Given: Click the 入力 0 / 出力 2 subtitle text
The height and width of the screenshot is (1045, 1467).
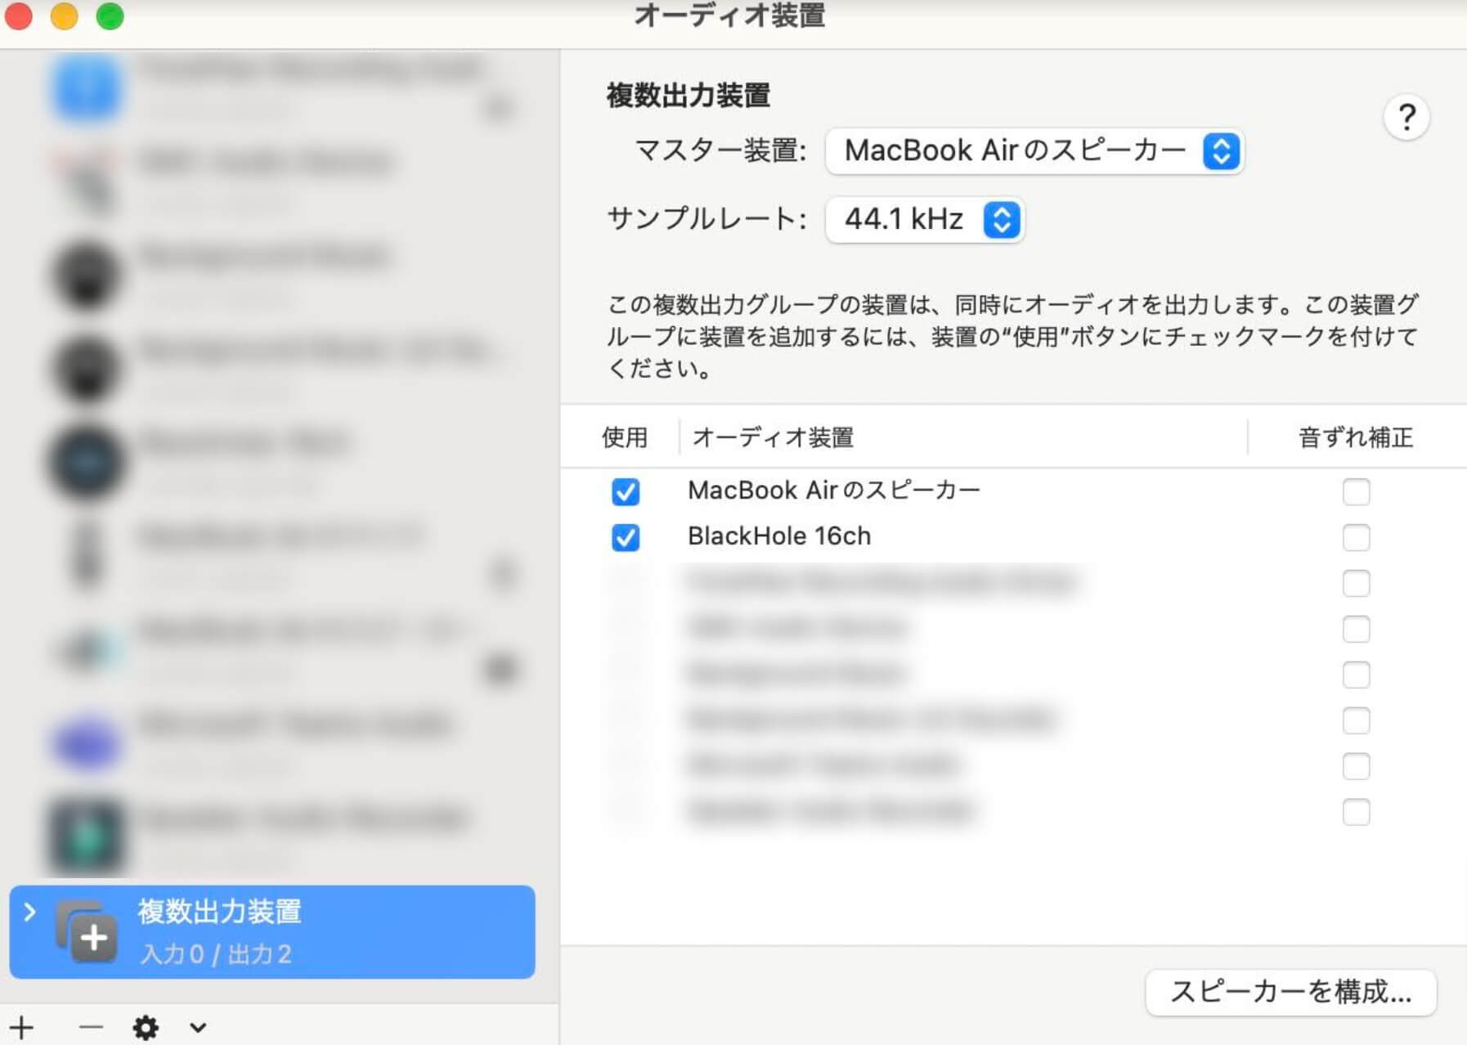Looking at the screenshot, I should tap(216, 954).
